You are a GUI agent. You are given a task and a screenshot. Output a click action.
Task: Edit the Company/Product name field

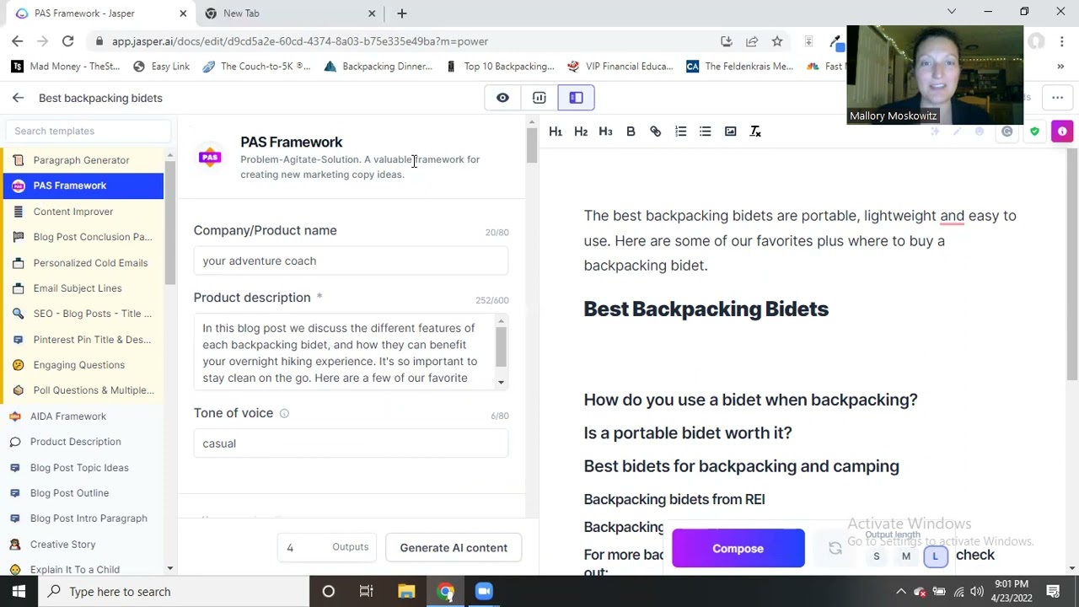(351, 261)
